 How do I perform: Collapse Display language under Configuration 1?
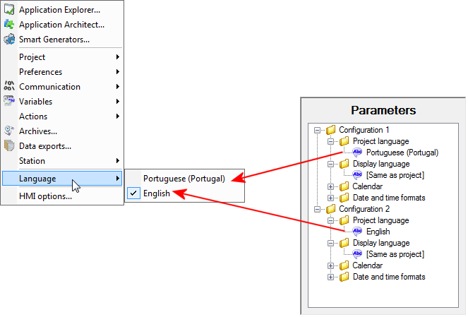[330, 165]
